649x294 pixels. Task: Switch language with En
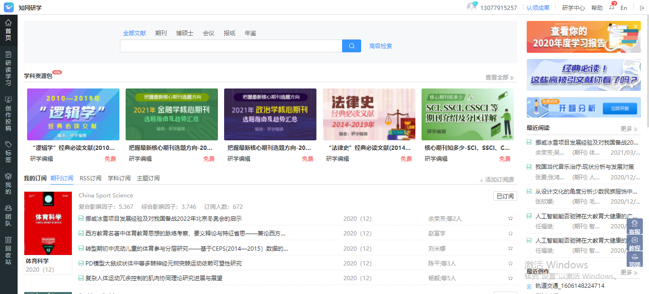(624, 8)
